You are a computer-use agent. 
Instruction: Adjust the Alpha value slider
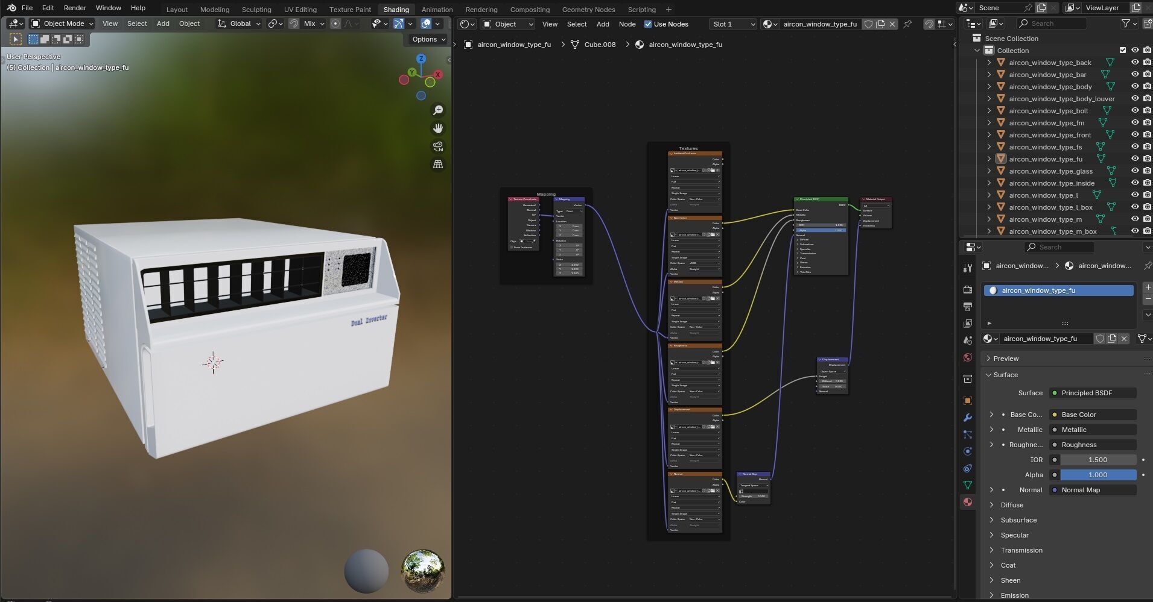coord(1097,475)
